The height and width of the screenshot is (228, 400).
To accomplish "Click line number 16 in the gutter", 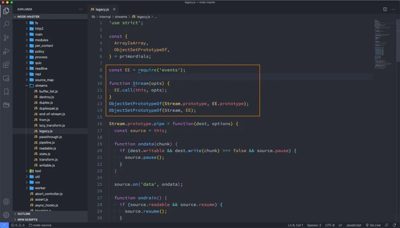I will pyautogui.click(x=100, y=124).
